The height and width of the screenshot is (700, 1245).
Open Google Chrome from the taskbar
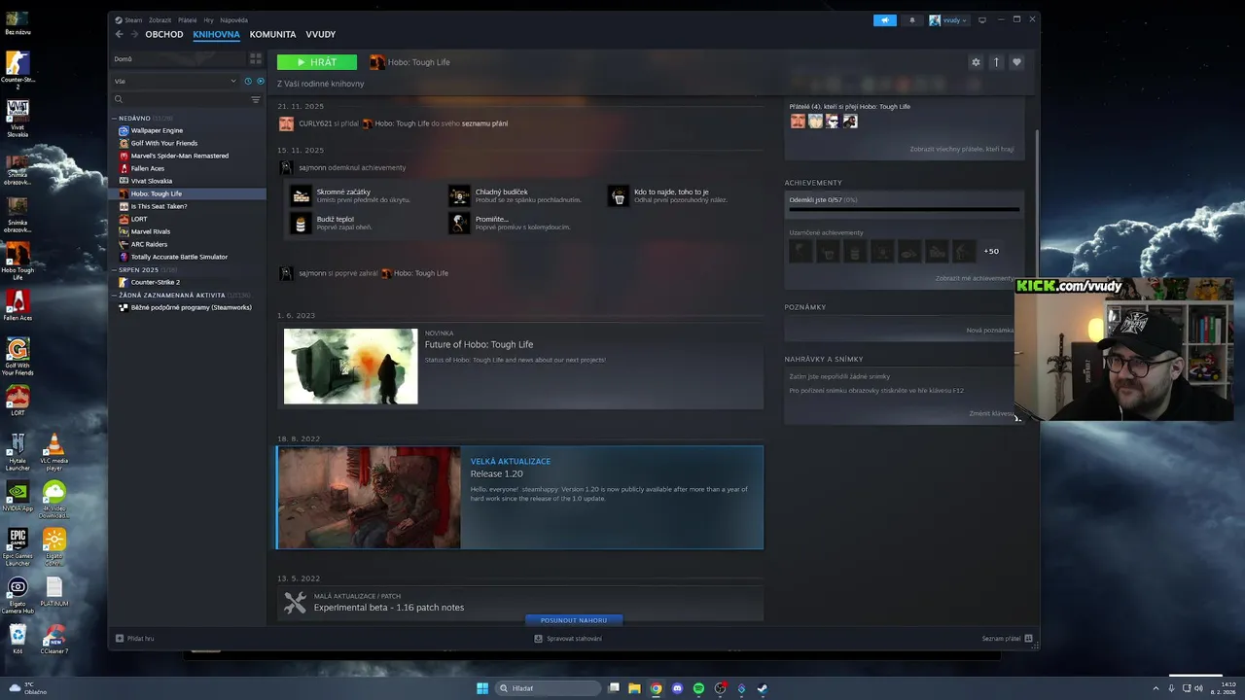(656, 688)
